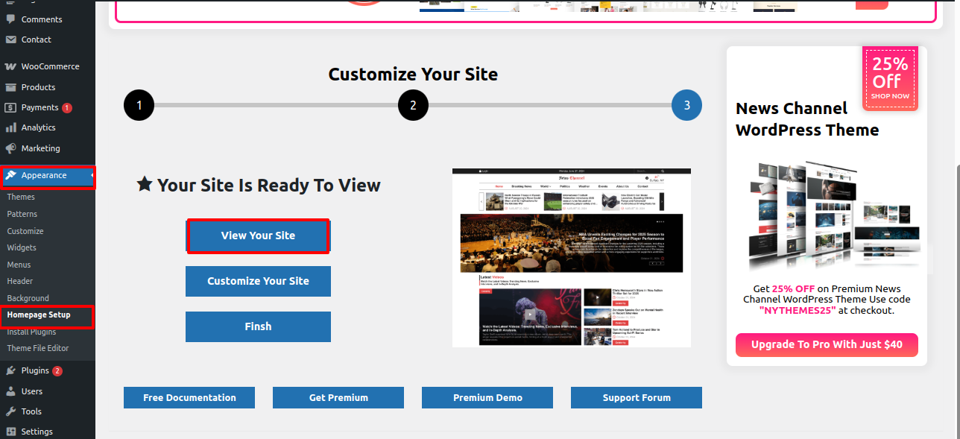Click Upgrade To Pro With Just $40
960x439 pixels.
827,344
